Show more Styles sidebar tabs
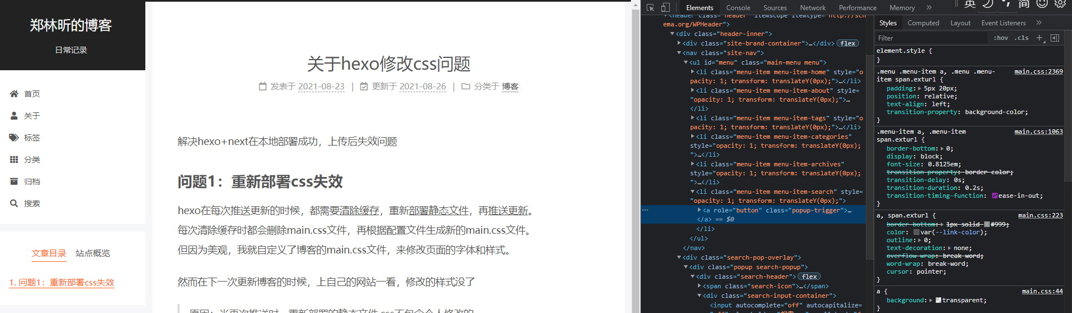The height and width of the screenshot is (313, 1072). click(x=1039, y=22)
